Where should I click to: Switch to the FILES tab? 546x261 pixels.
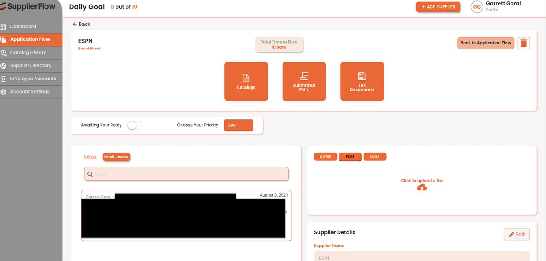click(350, 157)
